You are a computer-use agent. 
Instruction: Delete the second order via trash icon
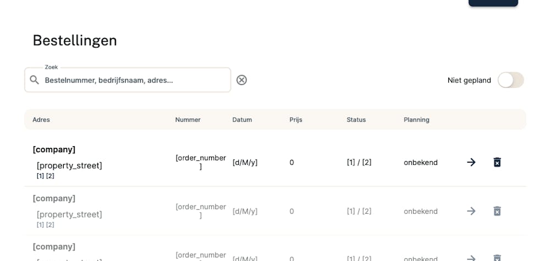497,211
